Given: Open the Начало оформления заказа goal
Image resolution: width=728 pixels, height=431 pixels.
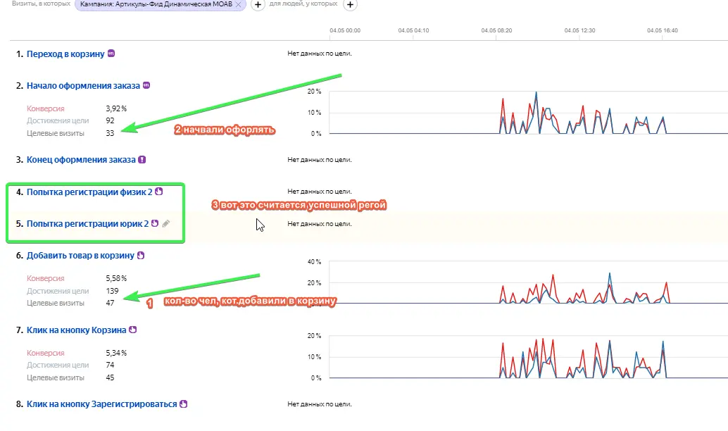Looking at the screenshot, I should pos(83,86).
